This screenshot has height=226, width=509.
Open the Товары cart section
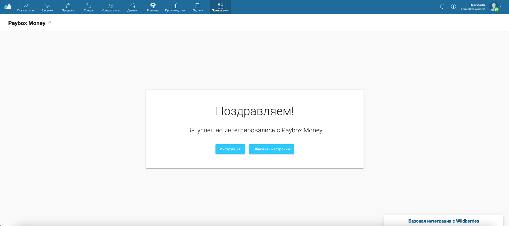[x=89, y=7]
